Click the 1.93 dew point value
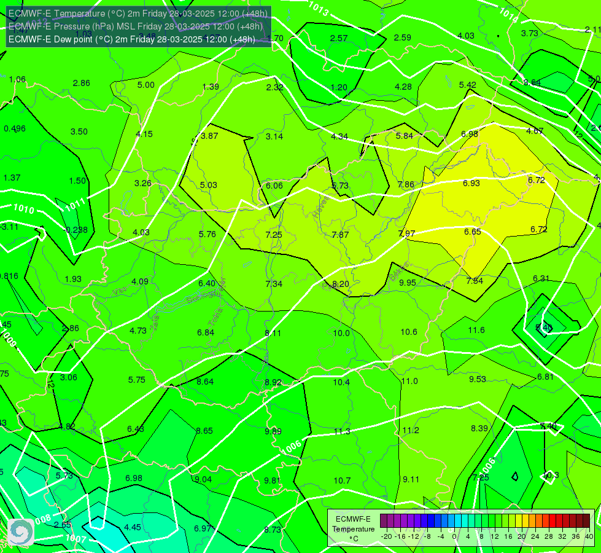601x553 pixels. pyautogui.click(x=73, y=279)
